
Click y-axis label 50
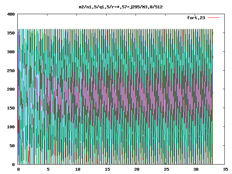12,146
